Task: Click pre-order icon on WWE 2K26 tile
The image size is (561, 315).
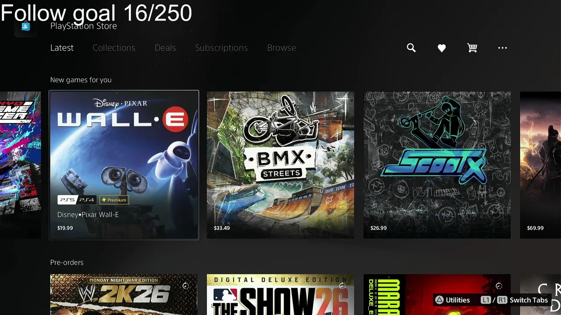Action: 186,286
